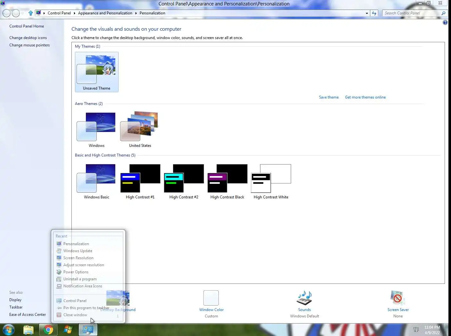This screenshot has height=336, width=451.
Task: Open File Explorer from the taskbar
Action: point(29,330)
